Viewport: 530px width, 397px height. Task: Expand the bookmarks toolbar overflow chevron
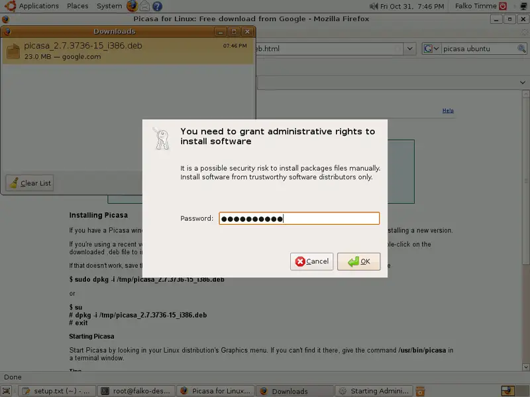[523, 82]
